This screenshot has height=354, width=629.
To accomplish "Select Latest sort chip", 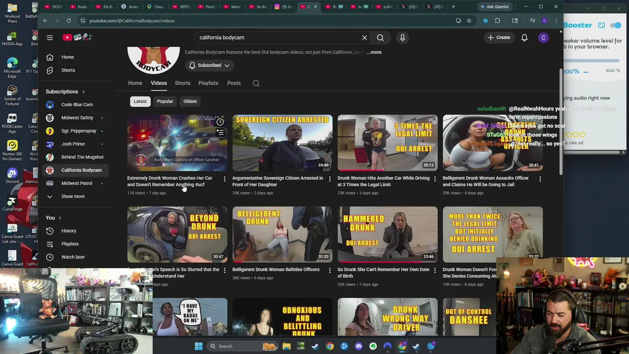I will [x=140, y=101].
